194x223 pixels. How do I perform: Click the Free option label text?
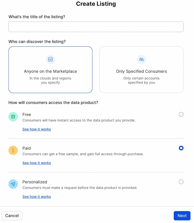click(x=27, y=114)
